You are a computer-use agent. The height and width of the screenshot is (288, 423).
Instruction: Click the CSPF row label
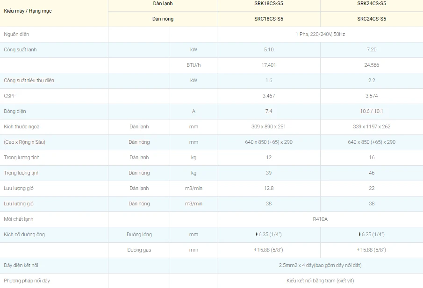click(10, 96)
